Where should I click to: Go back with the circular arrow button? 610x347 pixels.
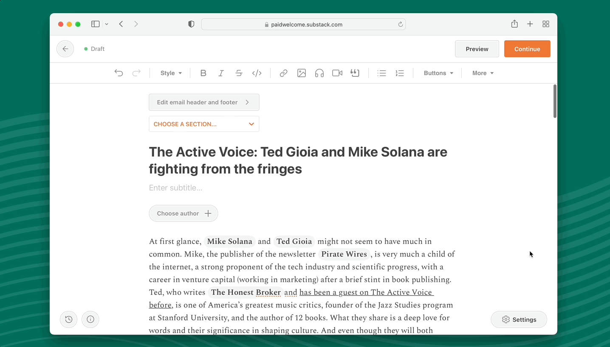(65, 49)
